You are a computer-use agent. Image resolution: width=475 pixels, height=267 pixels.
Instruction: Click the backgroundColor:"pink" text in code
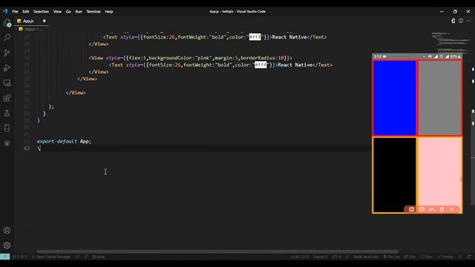pyautogui.click(x=180, y=58)
